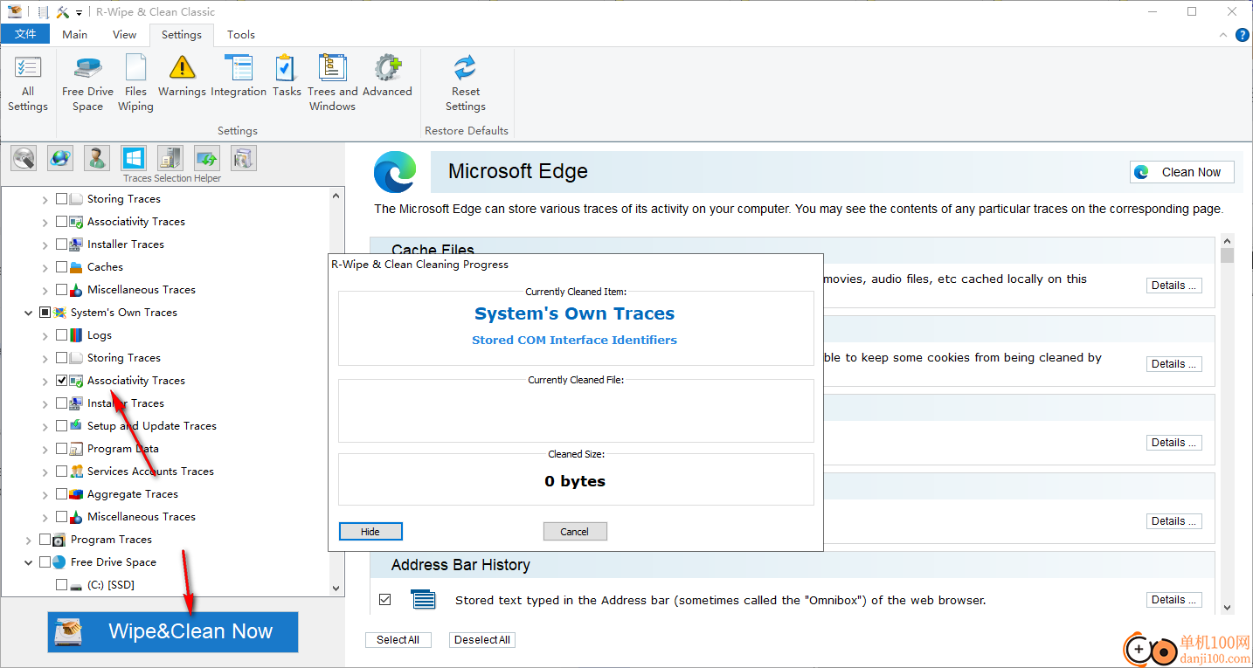Open Integration settings
Screen dimensions: 1253x668
pyautogui.click(x=239, y=77)
